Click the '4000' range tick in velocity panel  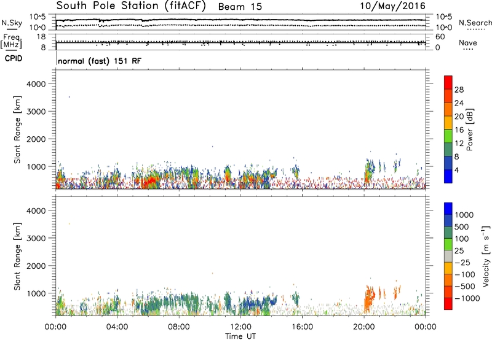click(x=36, y=211)
